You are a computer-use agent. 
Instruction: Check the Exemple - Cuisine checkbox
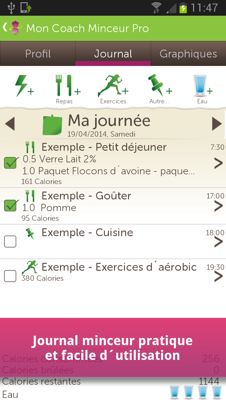(10, 242)
